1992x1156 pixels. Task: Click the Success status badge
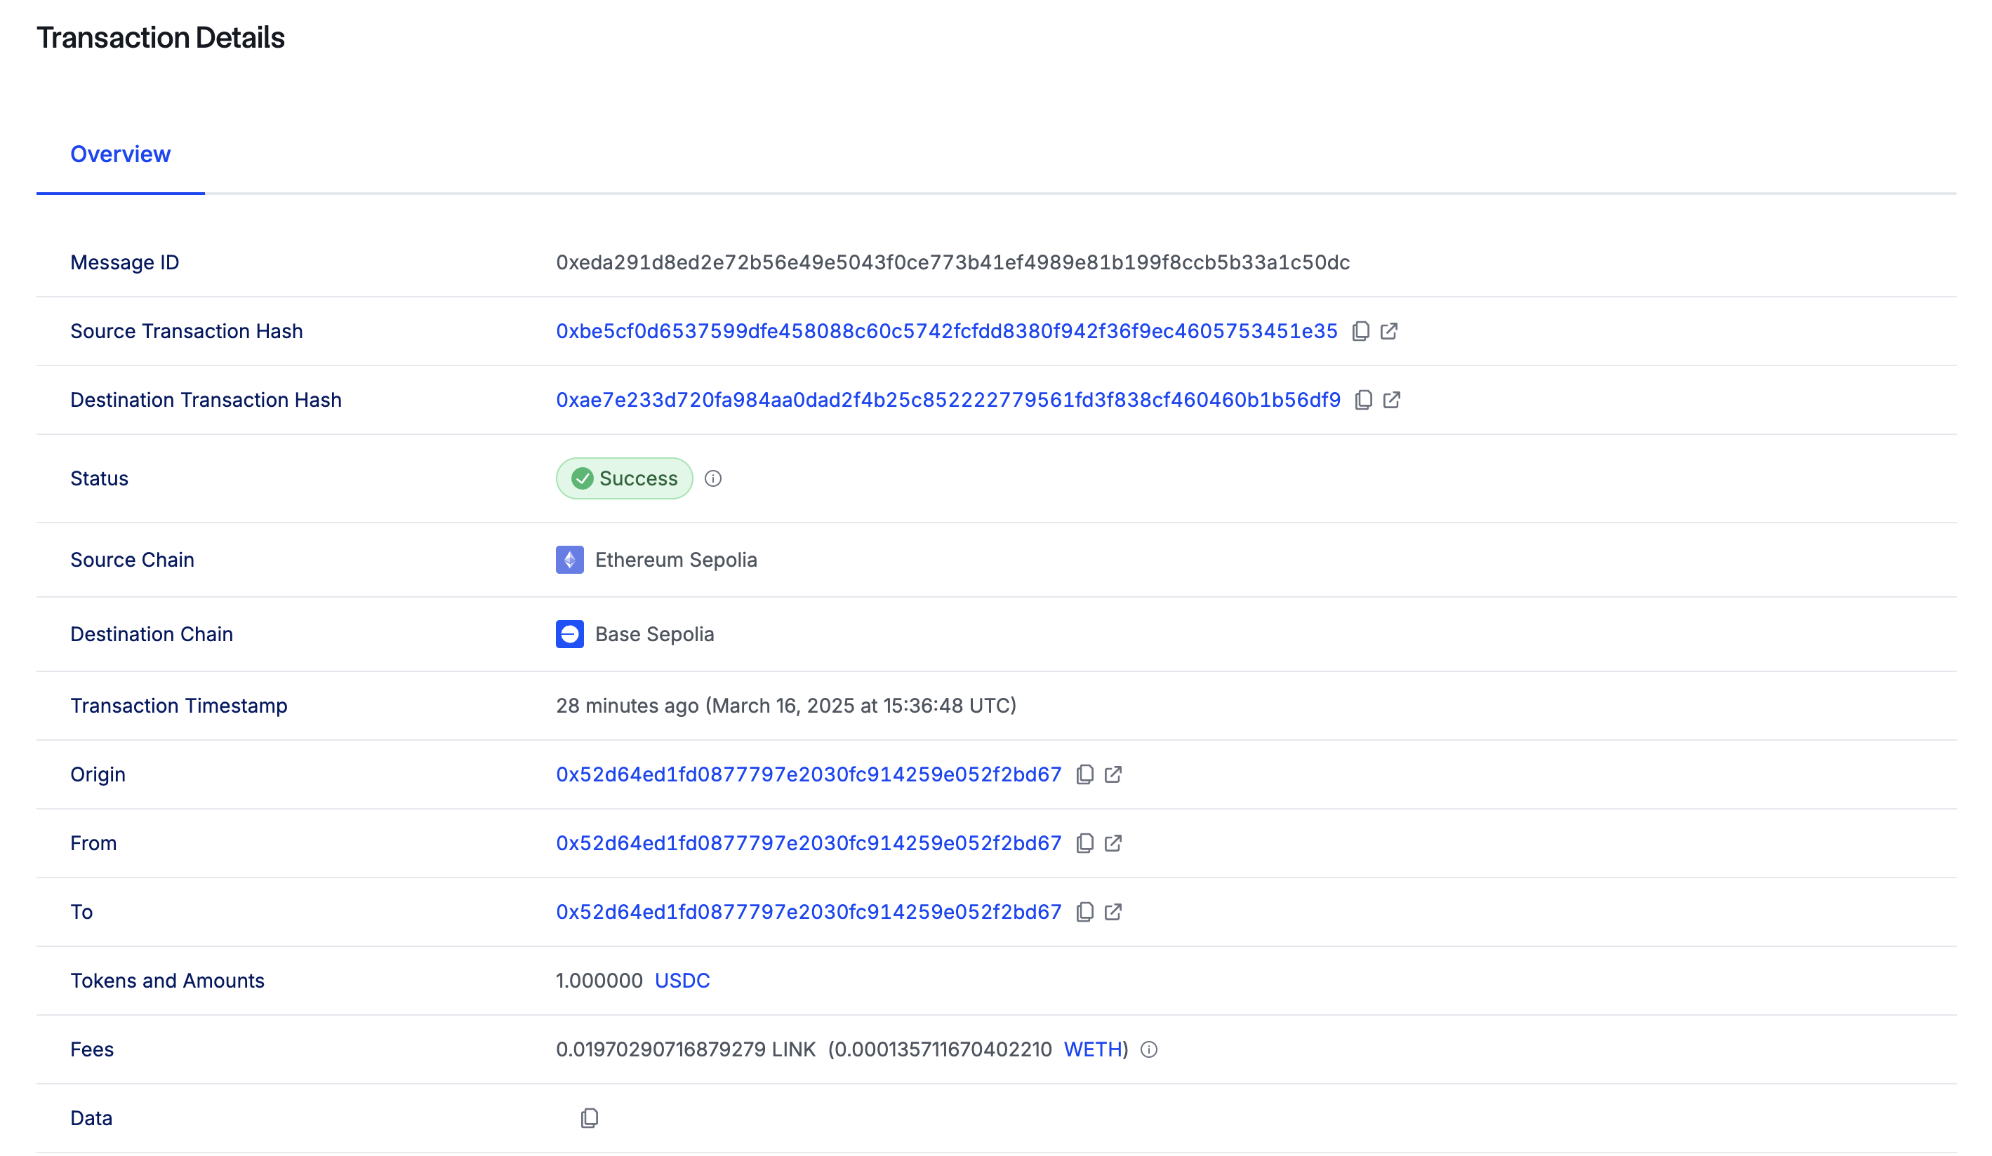click(x=625, y=479)
